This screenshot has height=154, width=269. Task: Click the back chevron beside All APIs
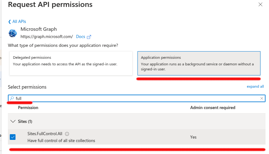point(9,22)
